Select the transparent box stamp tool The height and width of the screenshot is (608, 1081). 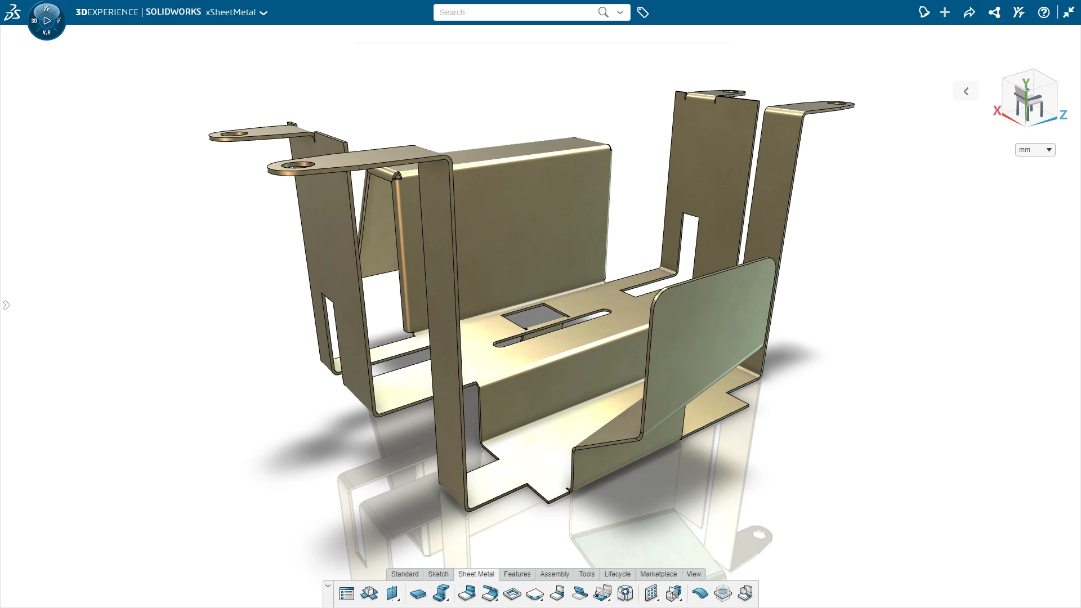point(723,594)
